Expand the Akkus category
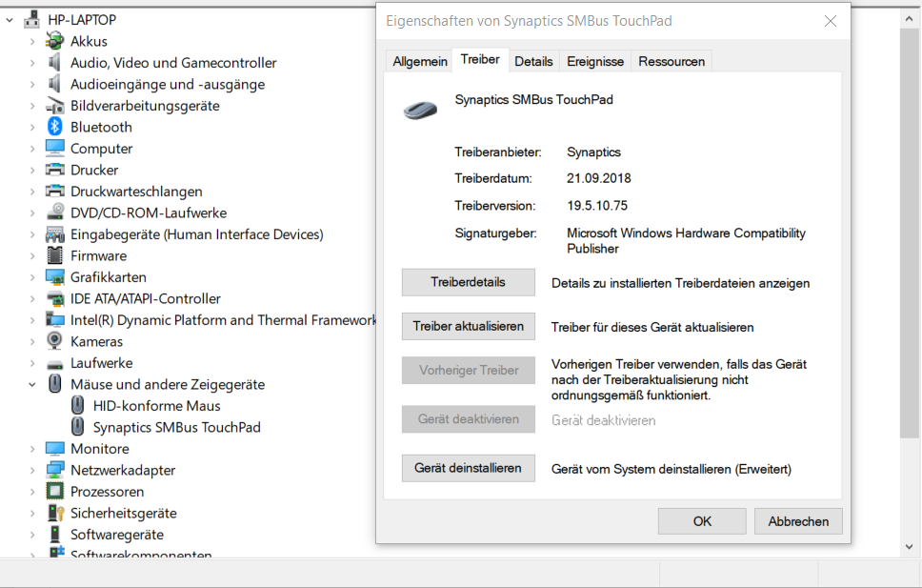The width and height of the screenshot is (922, 588). [x=32, y=42]
